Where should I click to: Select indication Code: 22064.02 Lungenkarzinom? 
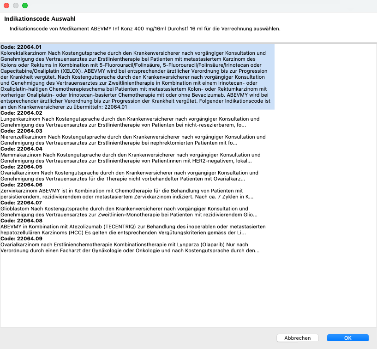pos(138,119)
